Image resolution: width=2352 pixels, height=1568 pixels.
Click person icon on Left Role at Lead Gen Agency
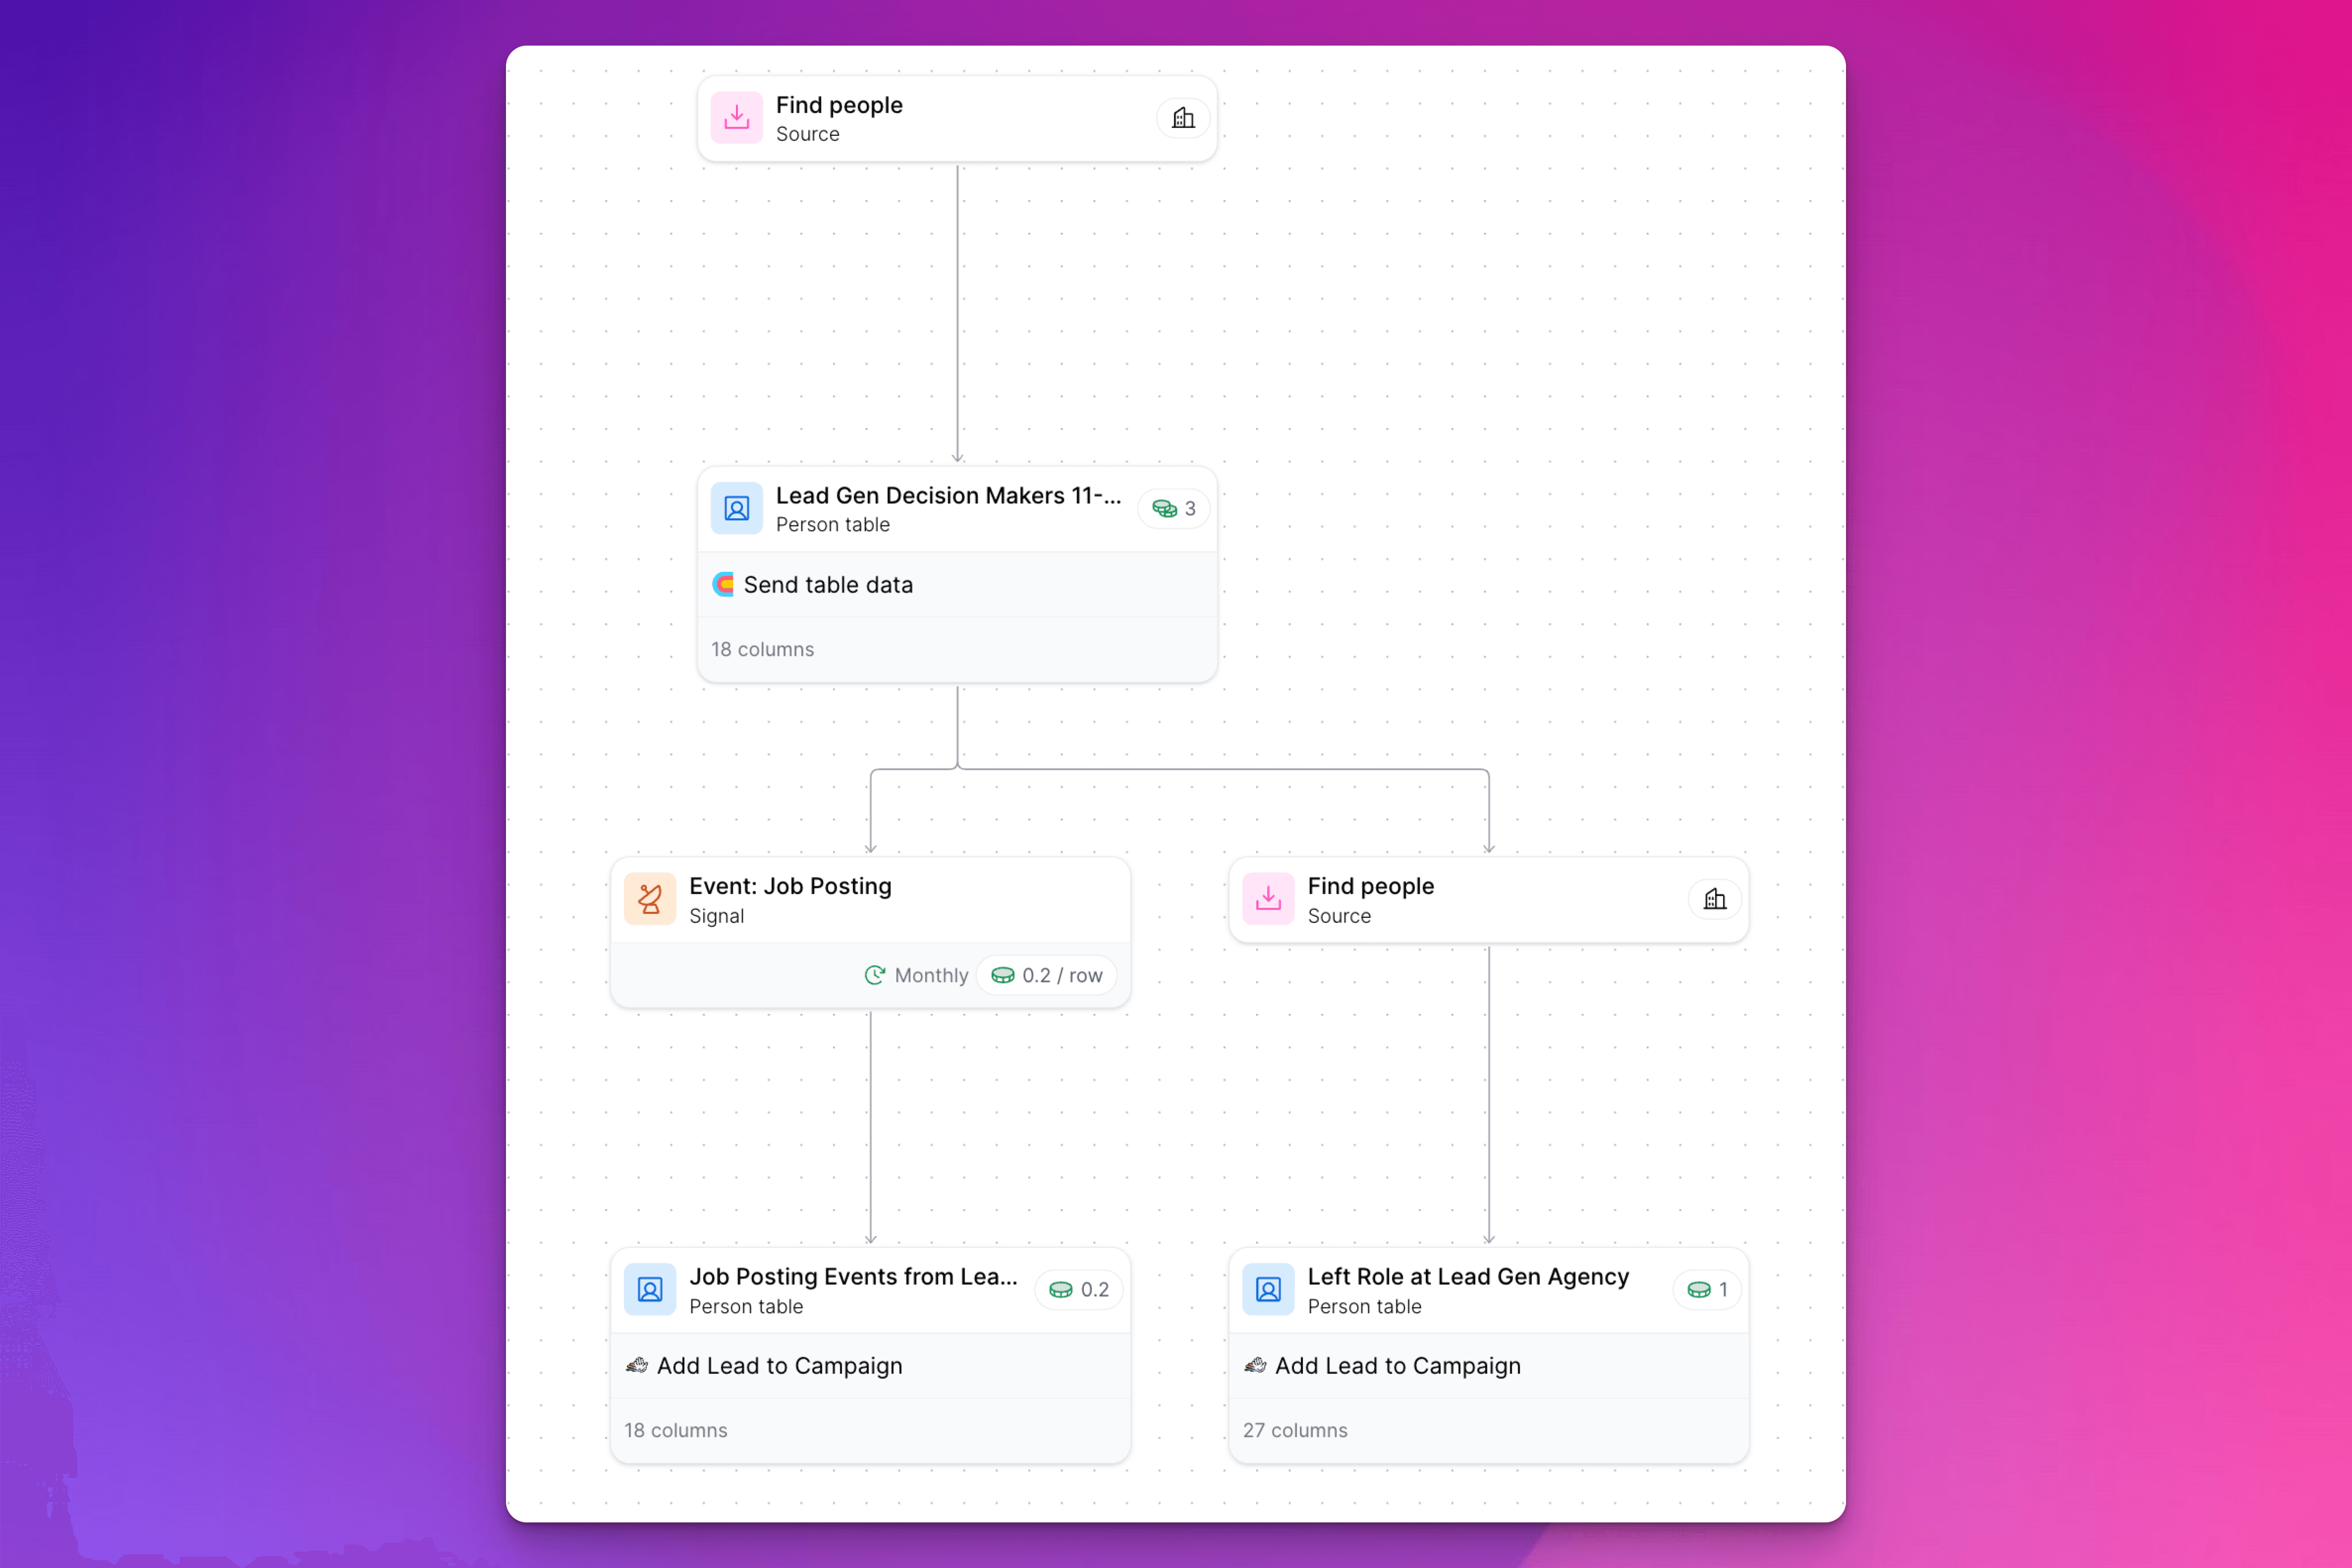coord(1268,1290)
